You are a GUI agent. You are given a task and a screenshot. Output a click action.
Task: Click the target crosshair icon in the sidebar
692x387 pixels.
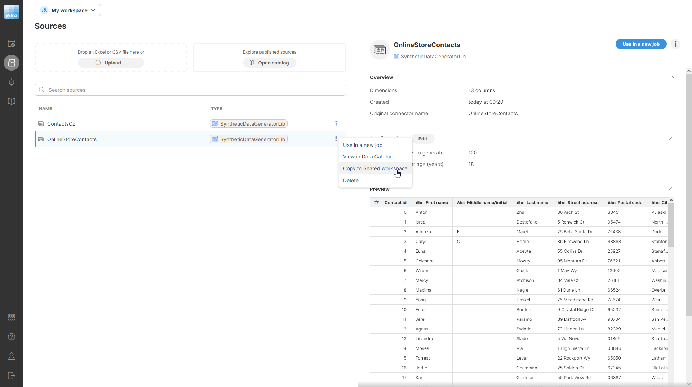coord(12,82)
